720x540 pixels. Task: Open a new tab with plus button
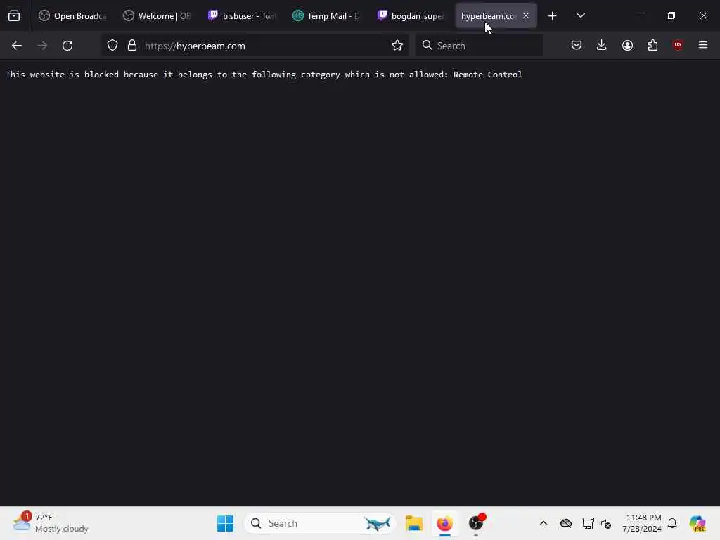pyautogui.click(x=553, y=16)
